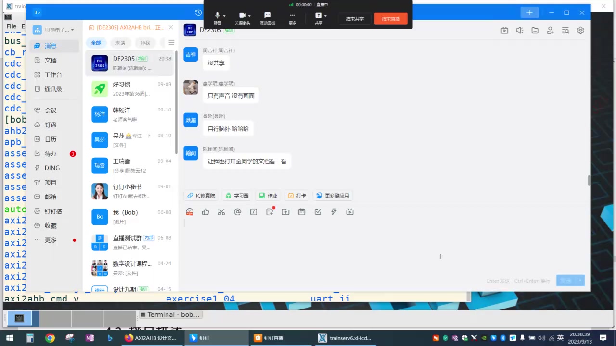This screenshot has width=616, height=346.
Task: Open 更多酷应用 more apps
Action: (333, 196)
